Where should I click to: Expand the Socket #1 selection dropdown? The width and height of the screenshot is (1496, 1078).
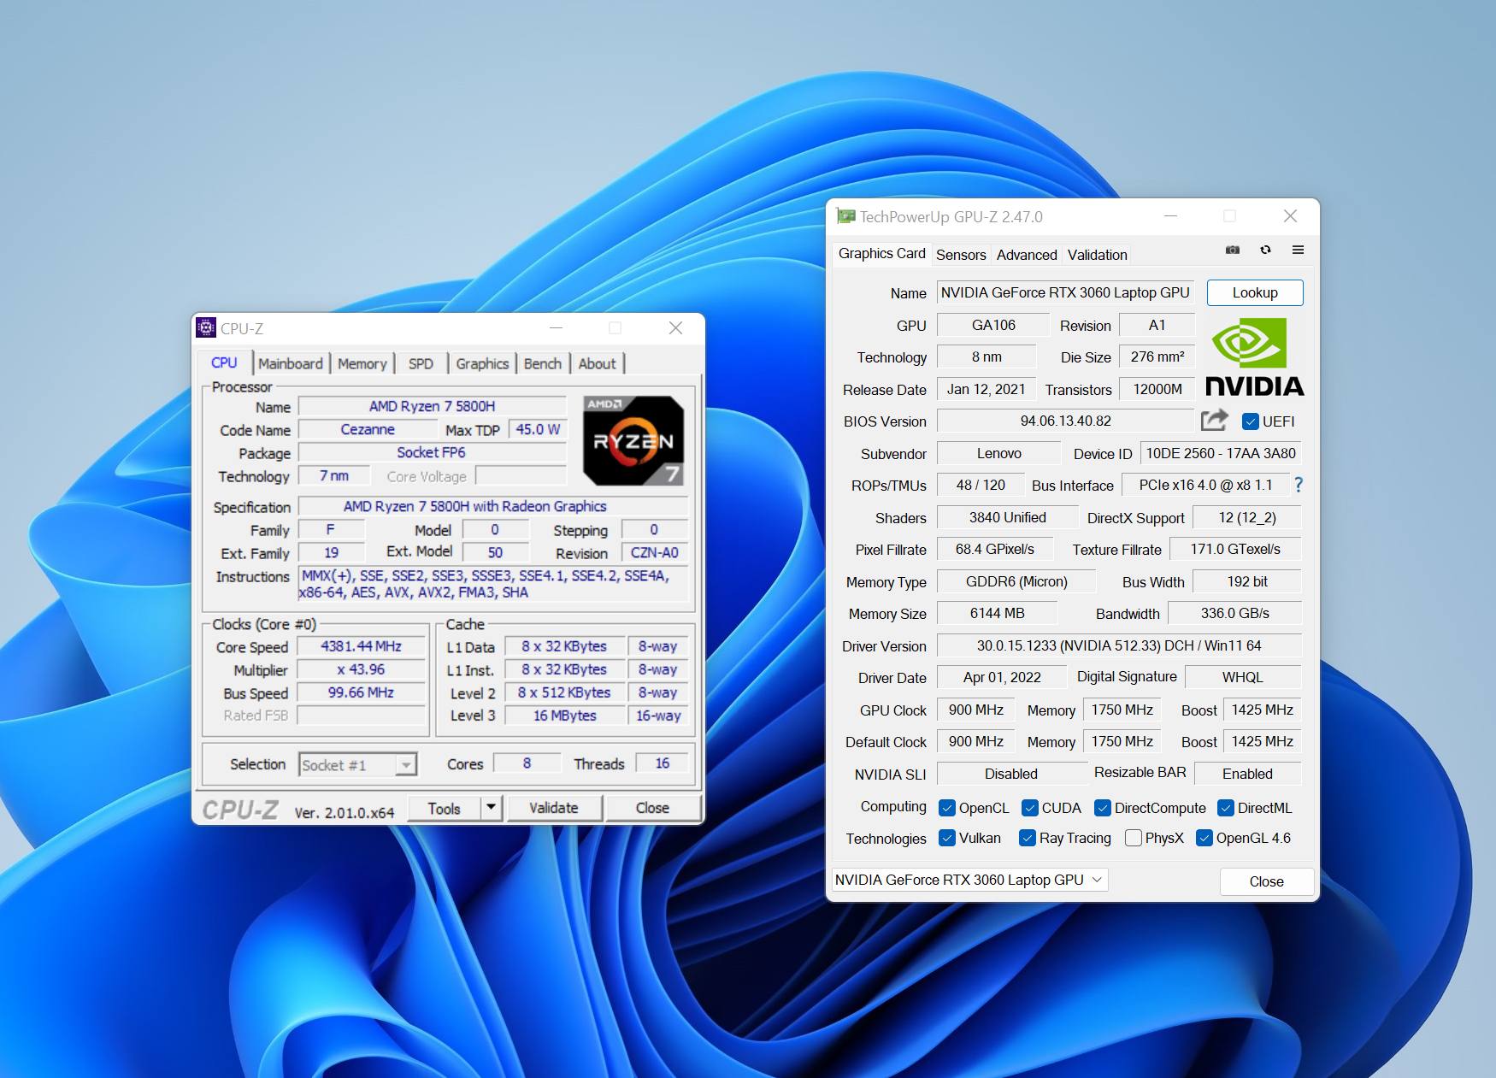tap(407, 764)
